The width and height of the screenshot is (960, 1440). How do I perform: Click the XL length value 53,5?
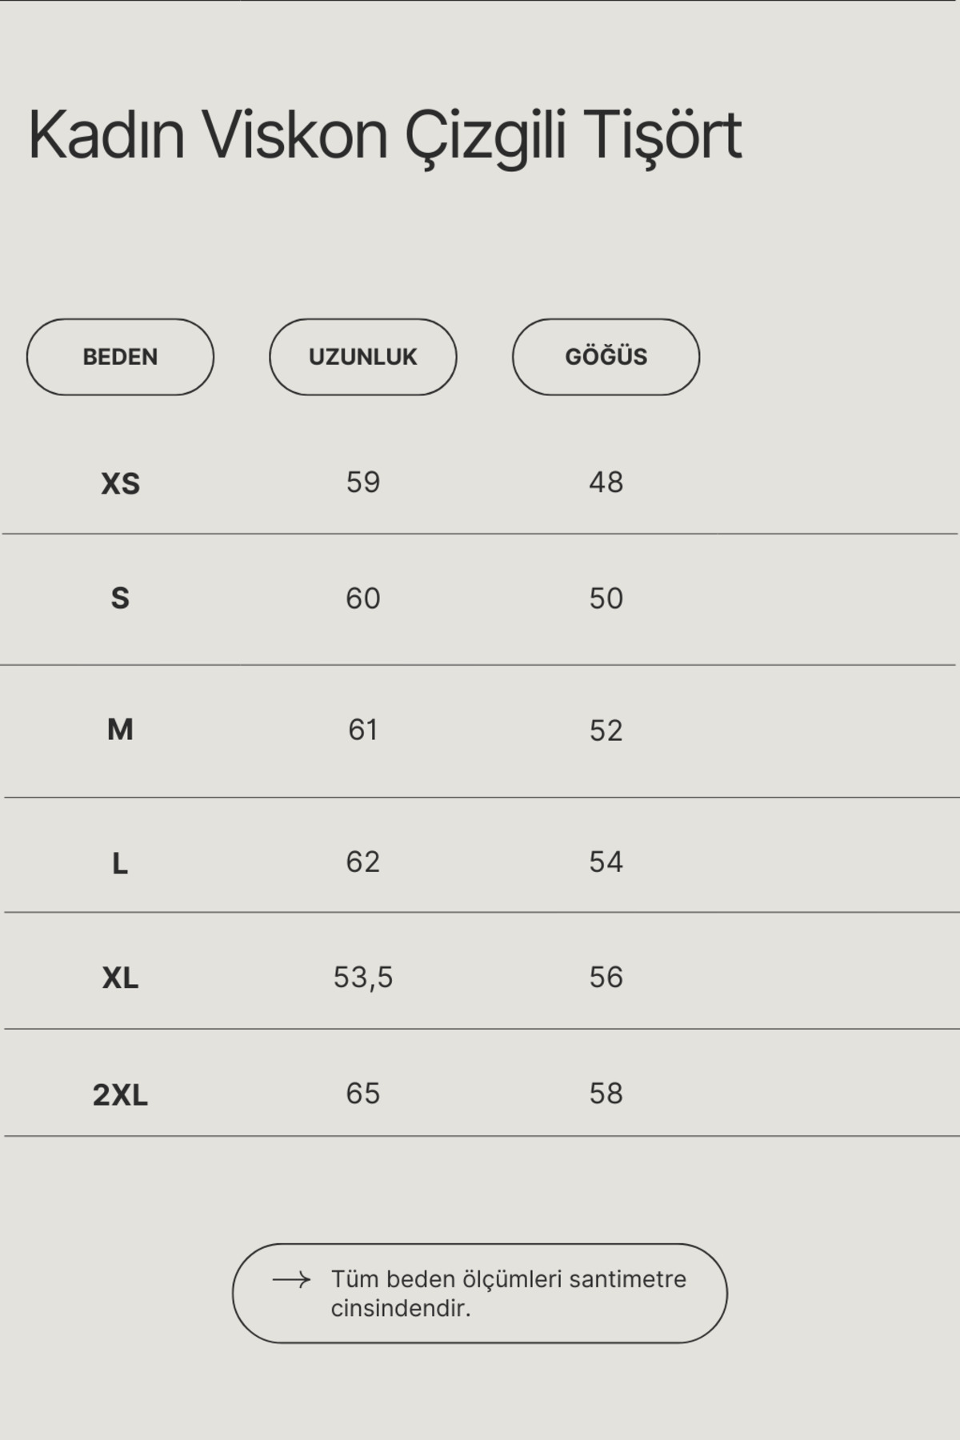[362, 977]
